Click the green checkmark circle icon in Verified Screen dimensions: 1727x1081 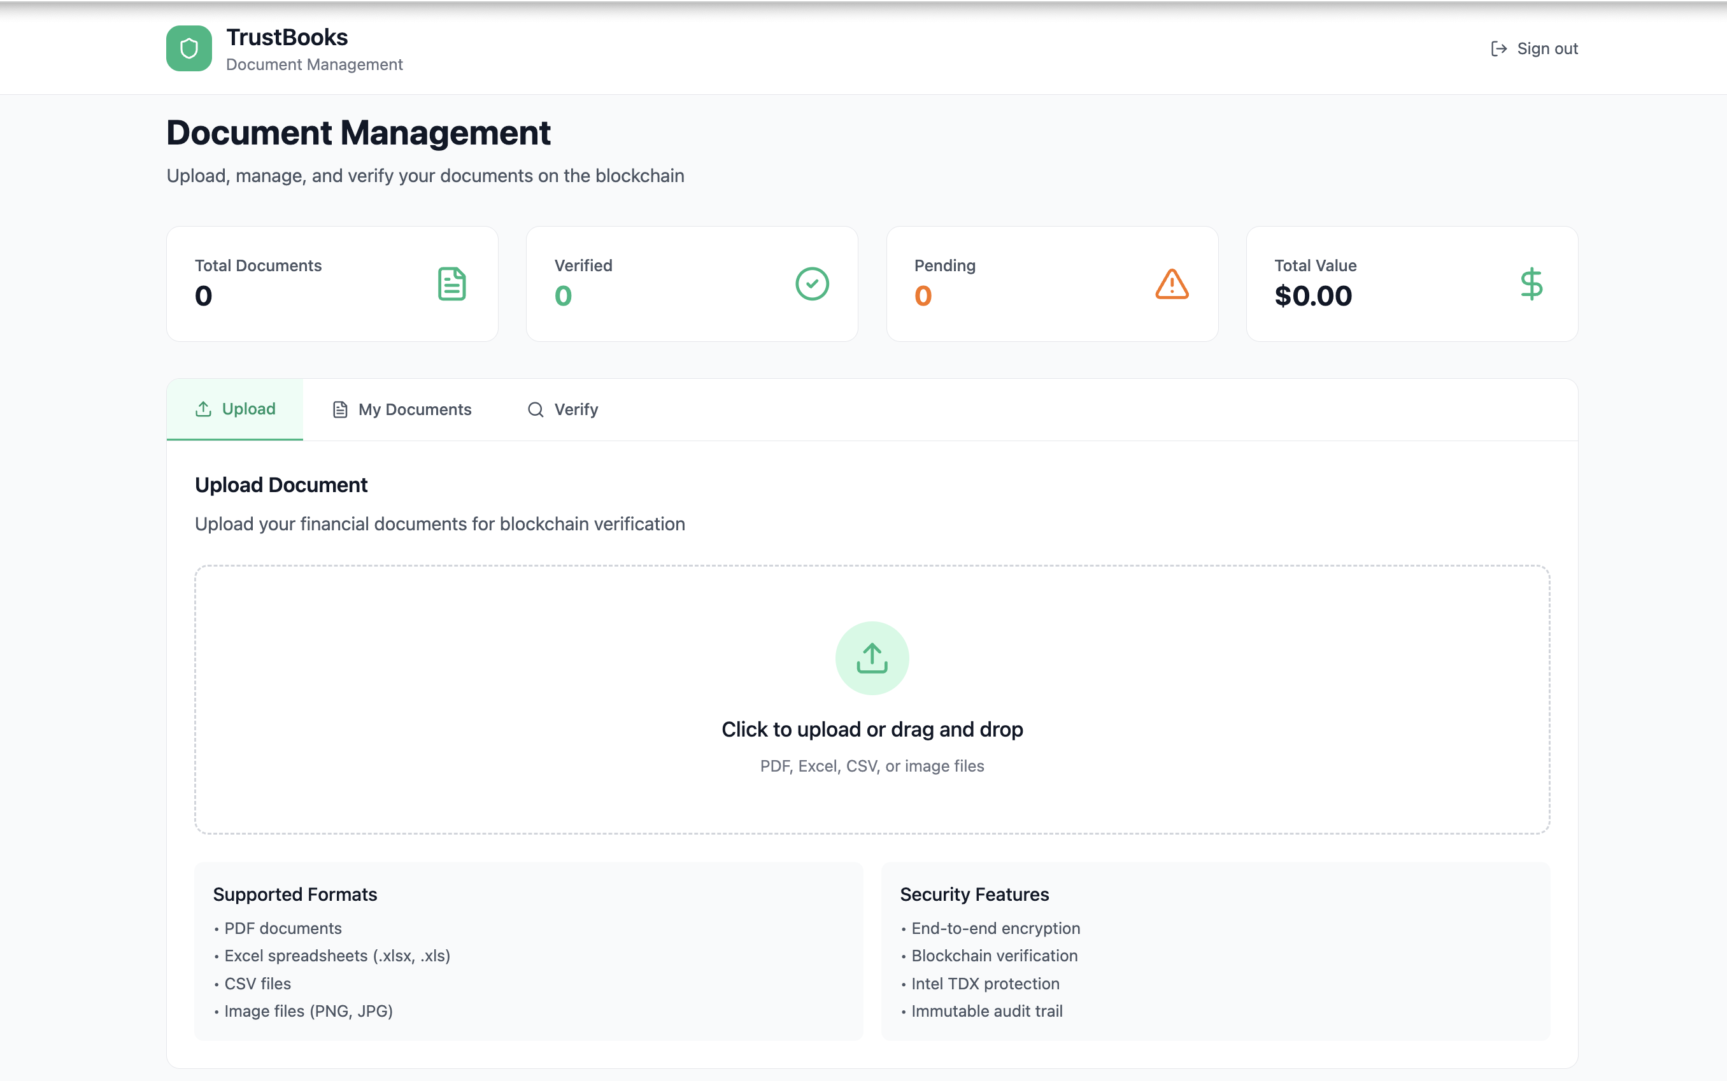click(812, 284)
